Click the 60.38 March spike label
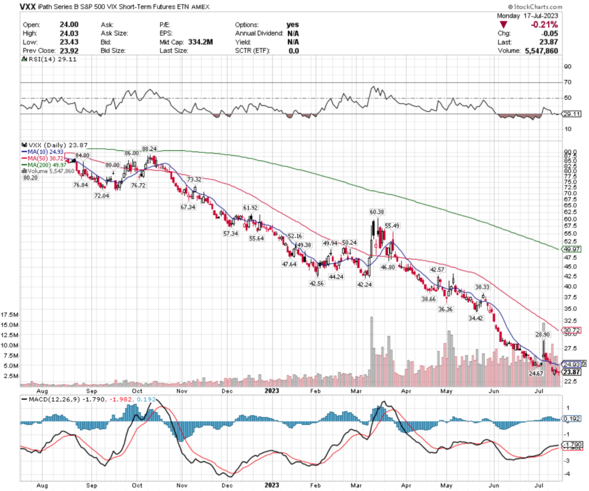 coord(377,212)
